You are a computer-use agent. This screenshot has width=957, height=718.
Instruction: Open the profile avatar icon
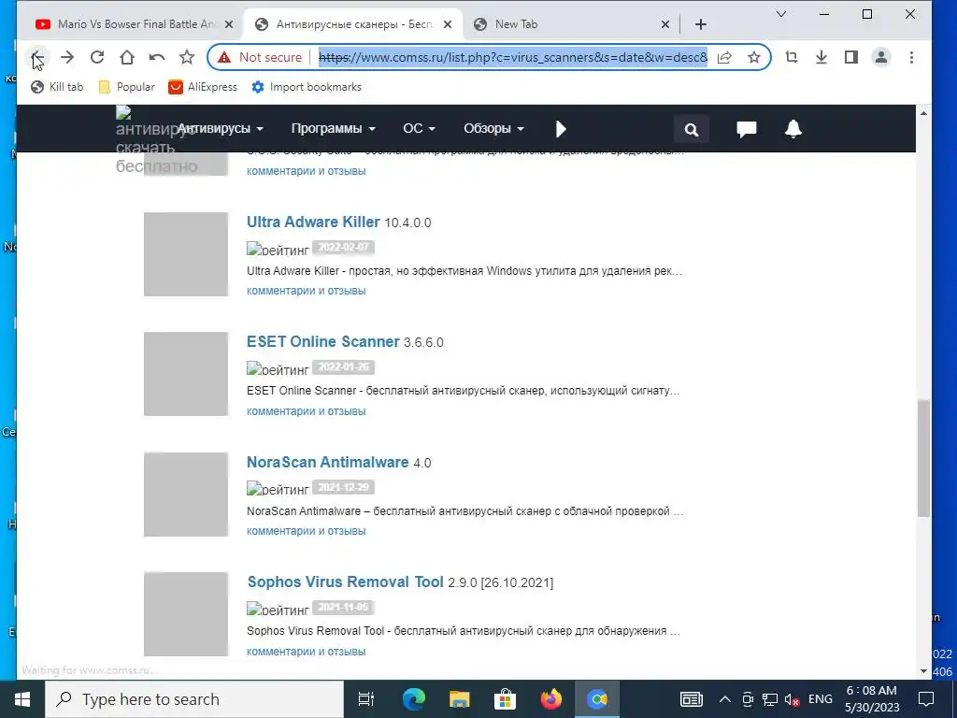coord(881,57)
